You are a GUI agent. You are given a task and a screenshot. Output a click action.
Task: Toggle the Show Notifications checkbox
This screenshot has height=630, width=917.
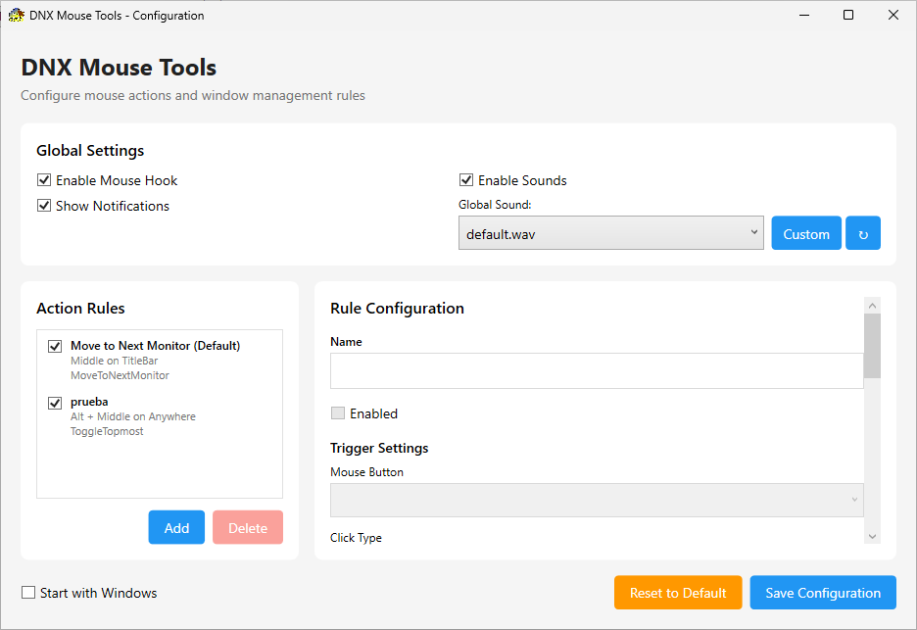tap(44, 206)
